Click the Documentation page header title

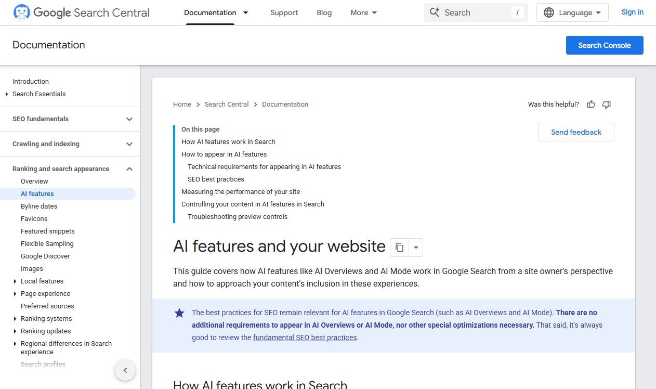point(49,45)
